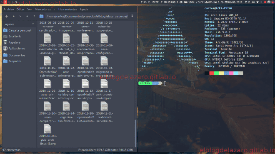Click the 2018-10-11 unrar-nonfree file name

(x=85, y=27)
